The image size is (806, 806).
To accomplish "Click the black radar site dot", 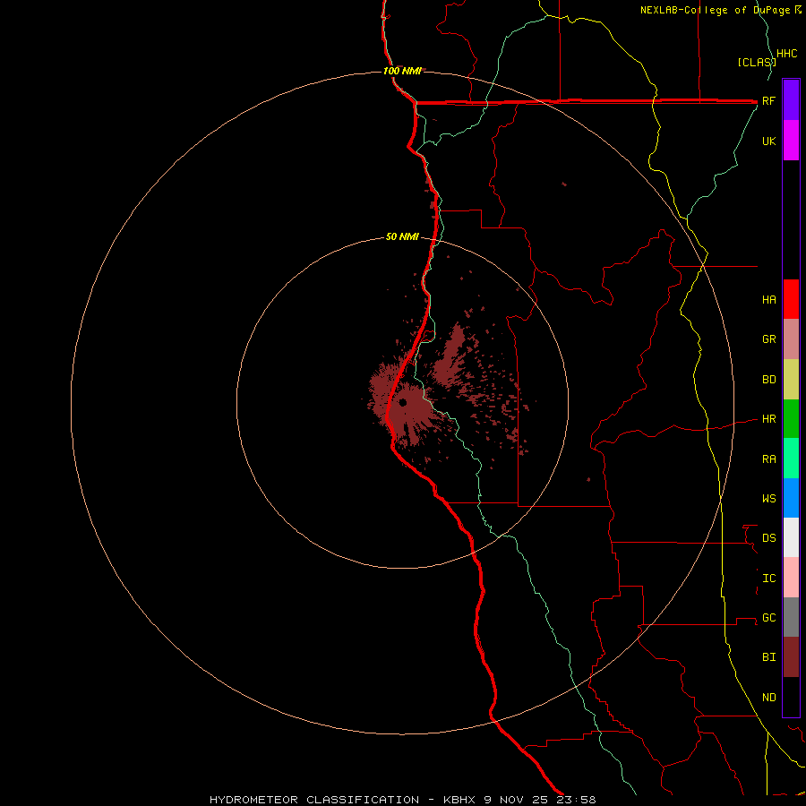I will click(x=402, y=402).
